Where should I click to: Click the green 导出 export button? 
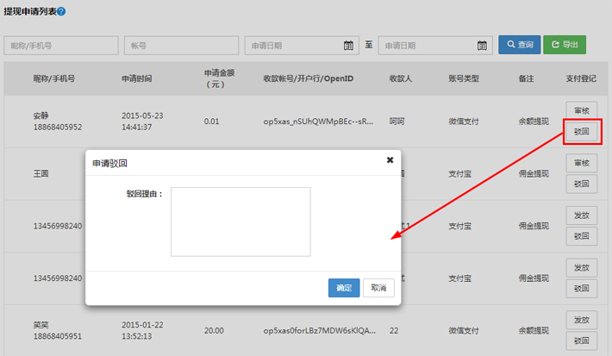tap(565, 45)
